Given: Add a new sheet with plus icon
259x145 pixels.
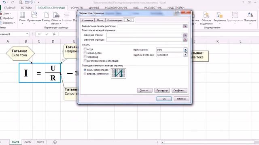Looking at the screenshot, I should click(x=55, y=142).
